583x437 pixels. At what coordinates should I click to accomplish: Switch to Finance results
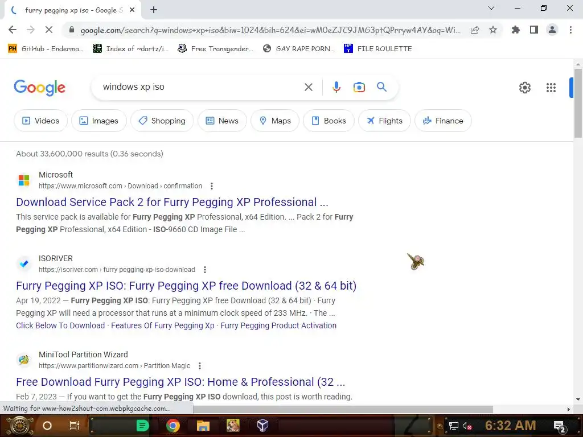[443, 121]
